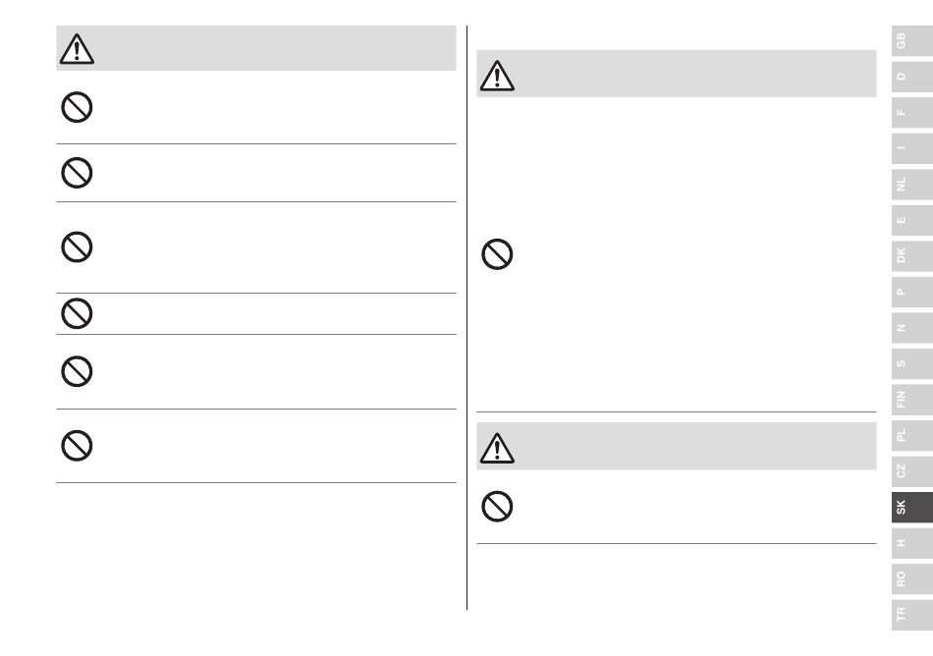Switch to the GB language tab

912,40
